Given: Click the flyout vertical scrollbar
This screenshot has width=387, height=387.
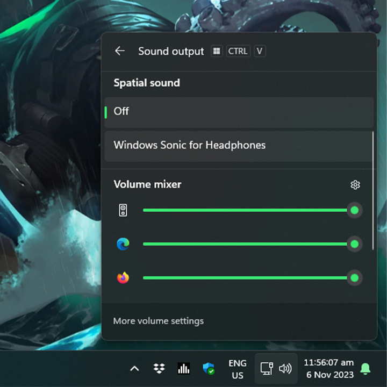Looking at the screenshot, I should (373, 191).
